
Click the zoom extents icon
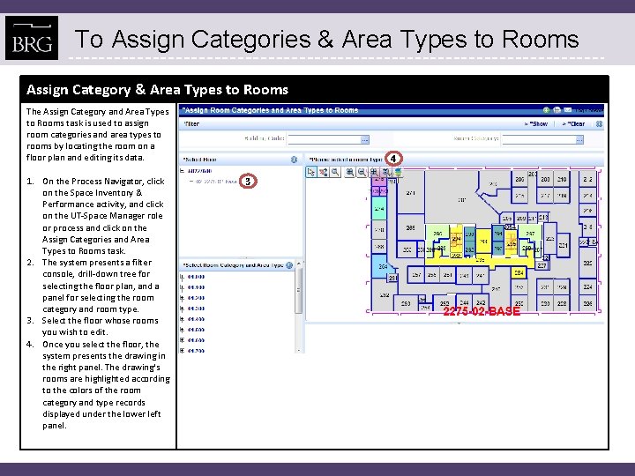tap(374, 173)
